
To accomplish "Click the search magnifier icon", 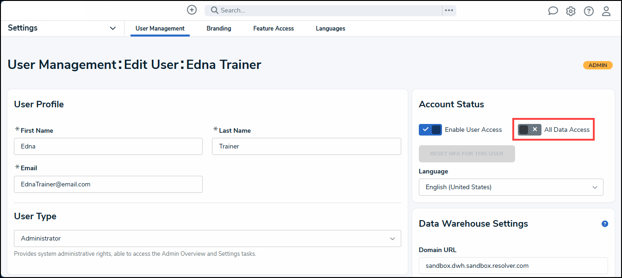I will pyautogui.click(x=215, y=10).
